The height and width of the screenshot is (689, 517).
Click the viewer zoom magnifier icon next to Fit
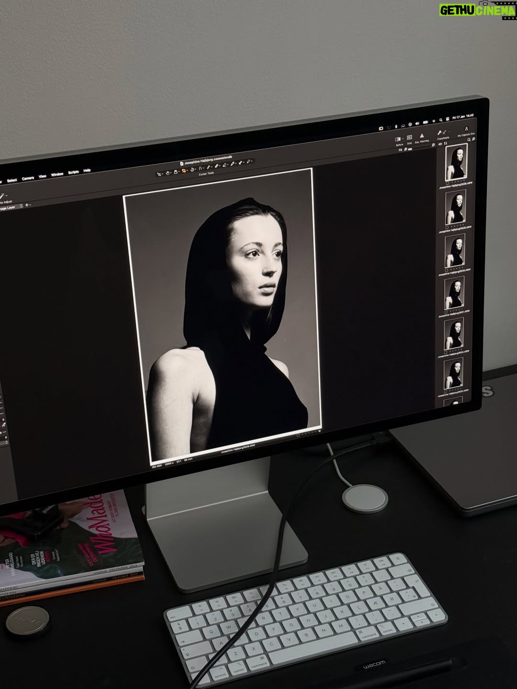[x=405, y=149]
